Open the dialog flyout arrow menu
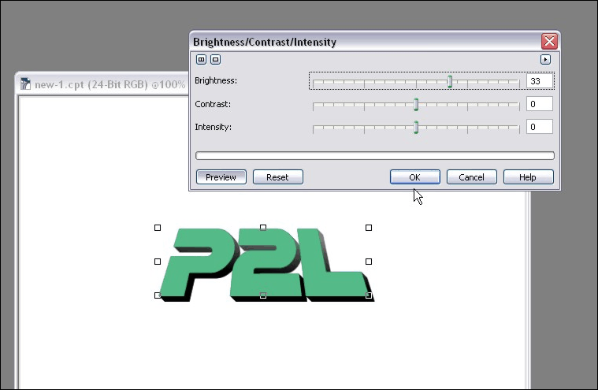 pyautogui.click(x=545, y=59)
